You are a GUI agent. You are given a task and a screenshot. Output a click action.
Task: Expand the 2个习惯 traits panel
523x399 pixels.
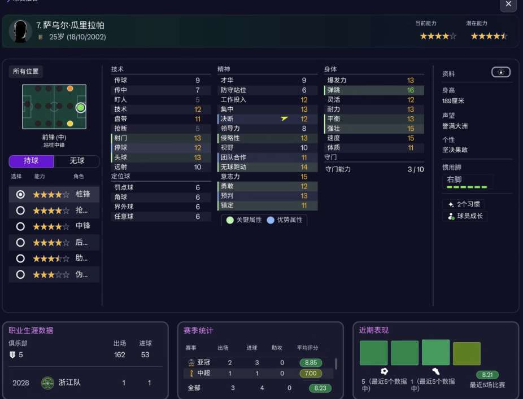463,204
